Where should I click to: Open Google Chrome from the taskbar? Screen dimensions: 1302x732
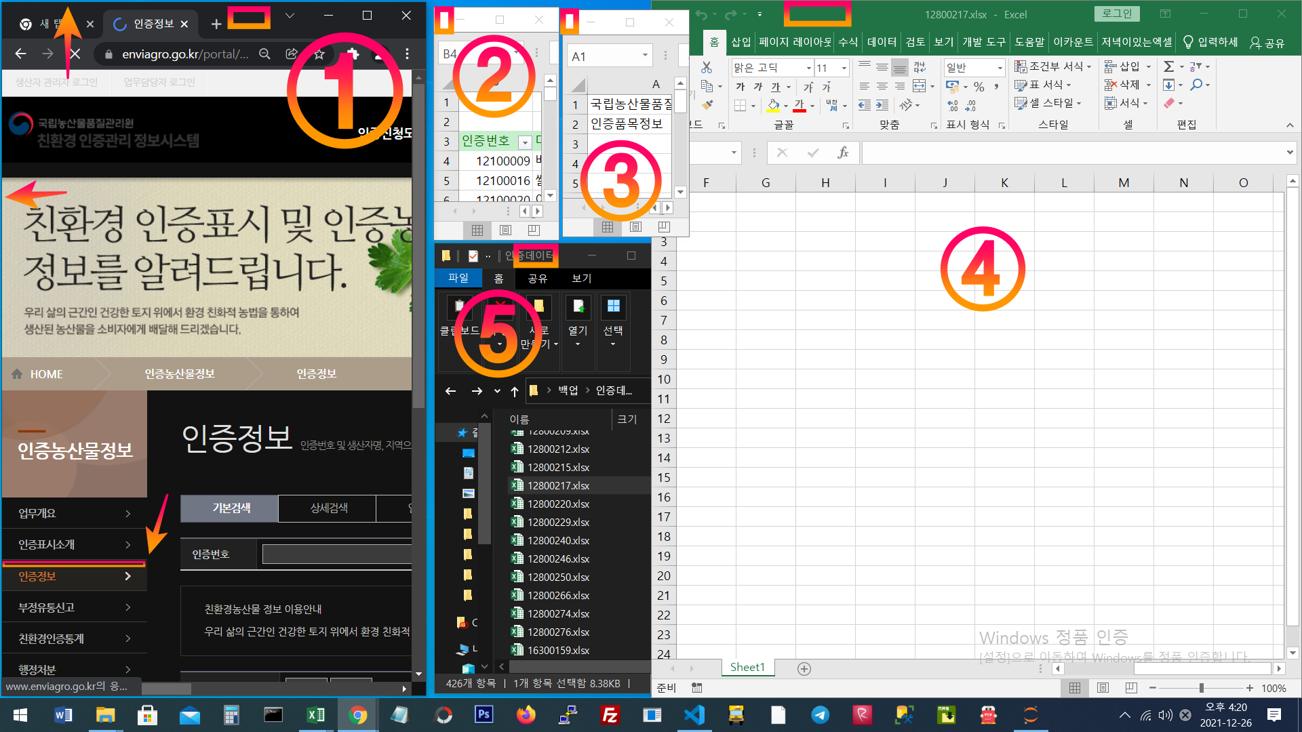click(357, 715)
